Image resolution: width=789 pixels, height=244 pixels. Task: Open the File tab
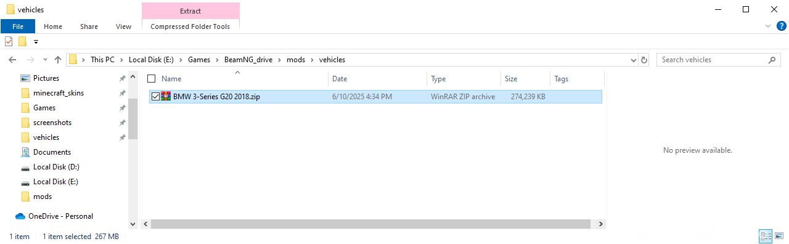pos(17,26)
